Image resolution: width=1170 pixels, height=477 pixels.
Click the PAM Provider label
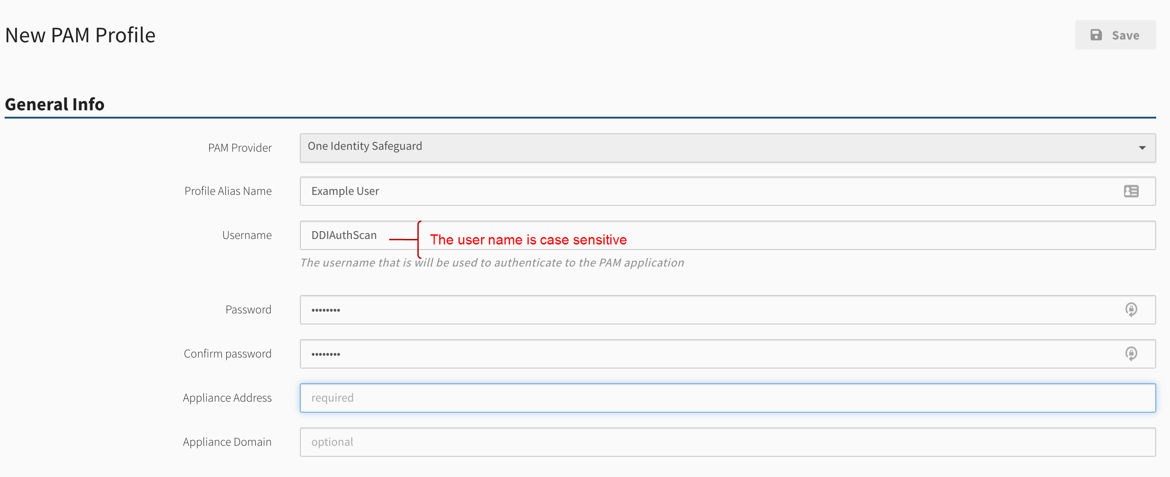pyautogui.click(x=240, y=148)
